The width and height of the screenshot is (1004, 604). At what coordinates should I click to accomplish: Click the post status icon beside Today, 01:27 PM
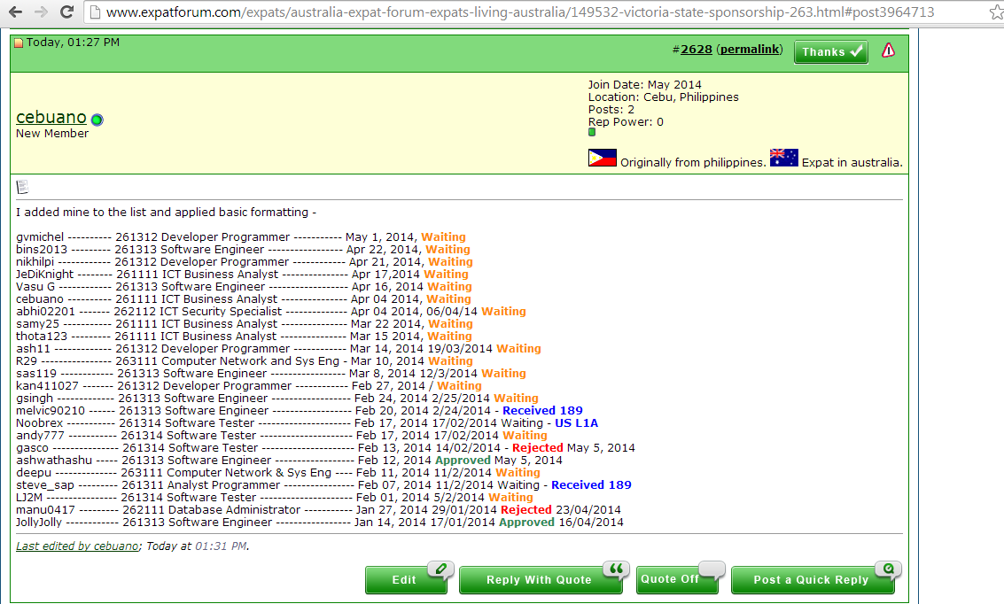19,43
